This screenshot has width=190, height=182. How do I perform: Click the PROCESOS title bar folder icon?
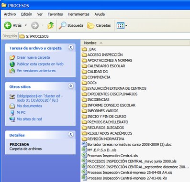click(4, 5)
